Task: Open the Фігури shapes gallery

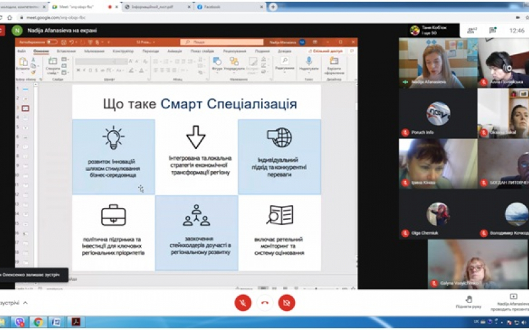Action: coord(218,63)
